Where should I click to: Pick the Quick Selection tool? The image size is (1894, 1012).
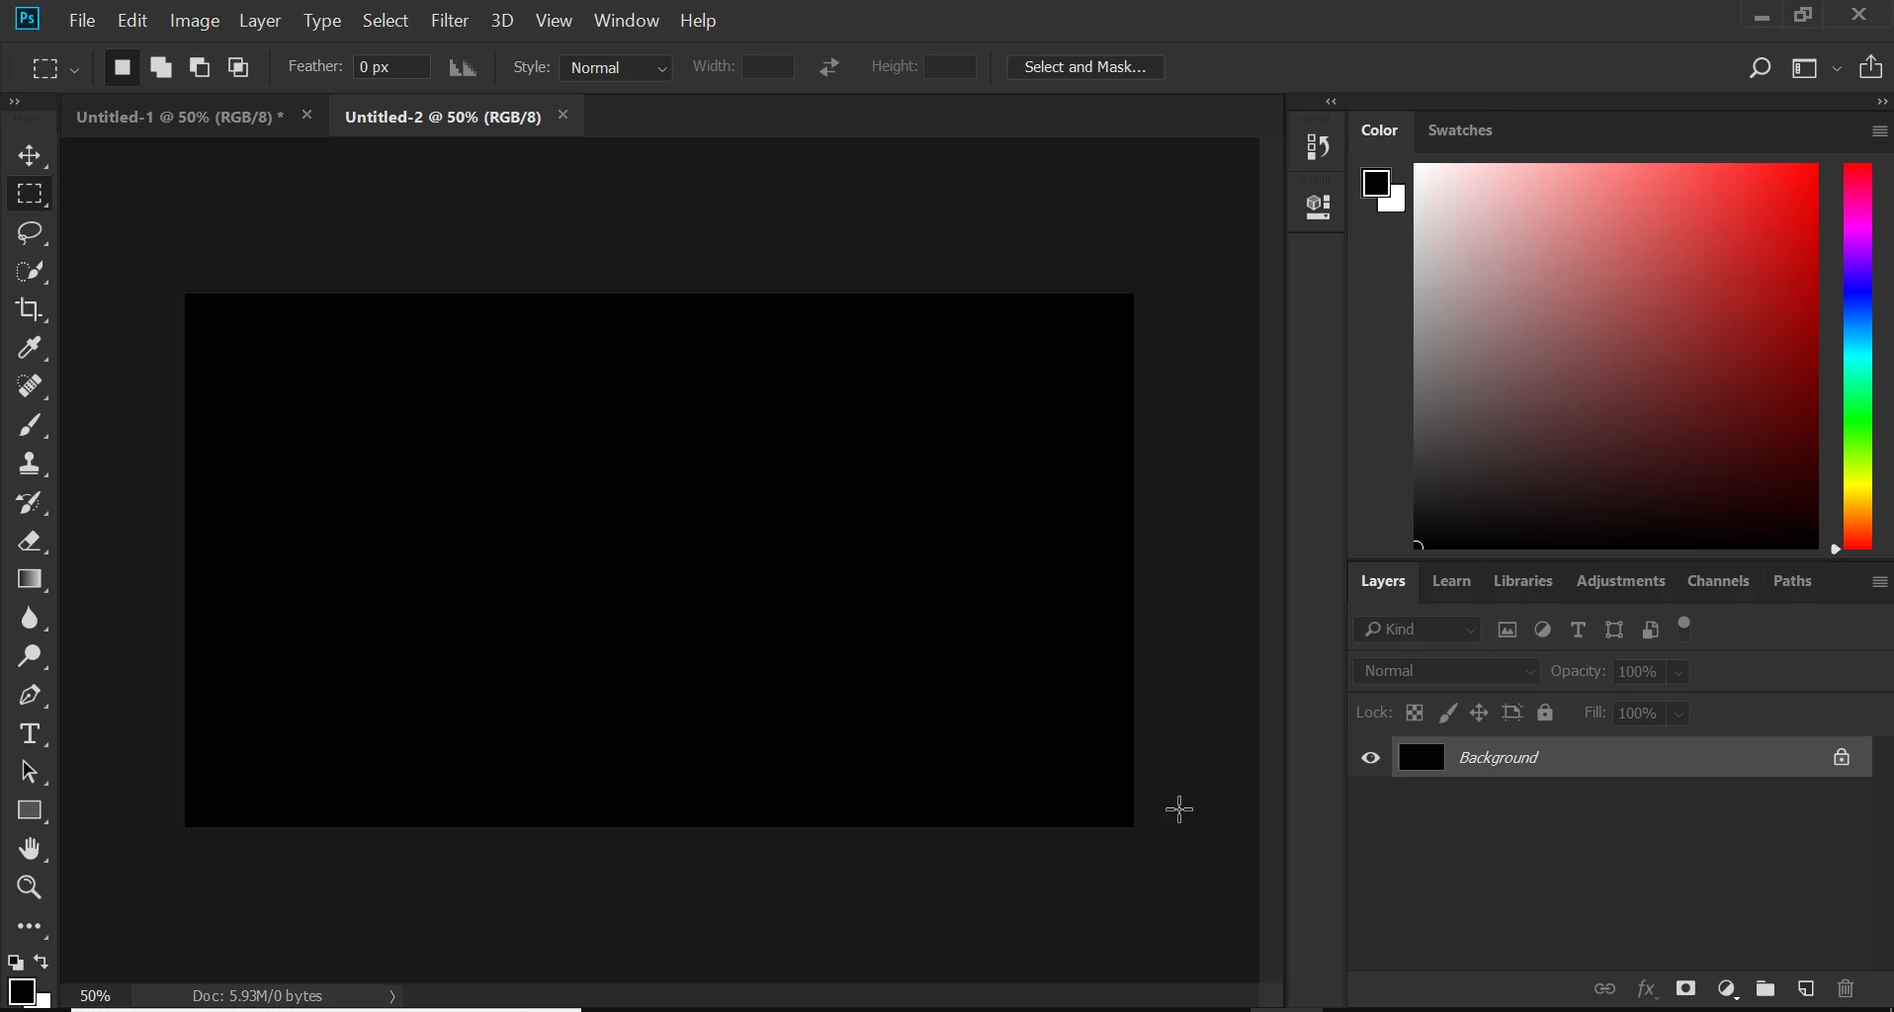click(30, 272)
